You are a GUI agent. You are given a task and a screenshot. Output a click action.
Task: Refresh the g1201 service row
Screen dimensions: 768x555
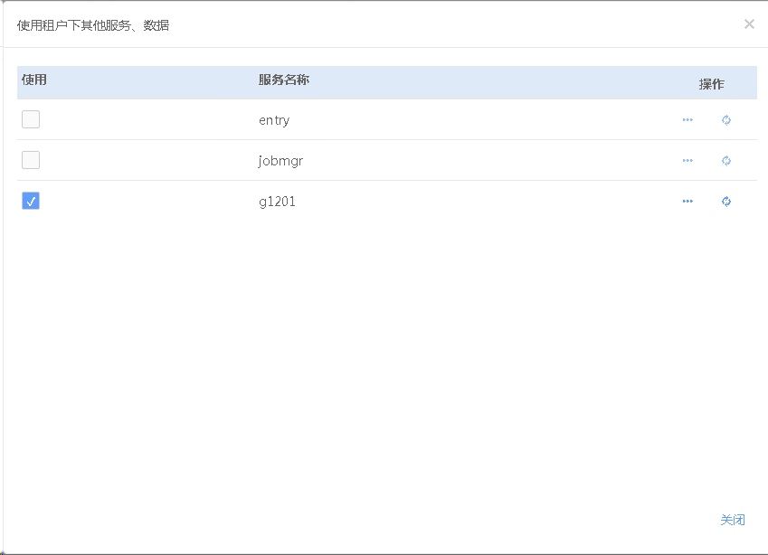pos(726,202)
